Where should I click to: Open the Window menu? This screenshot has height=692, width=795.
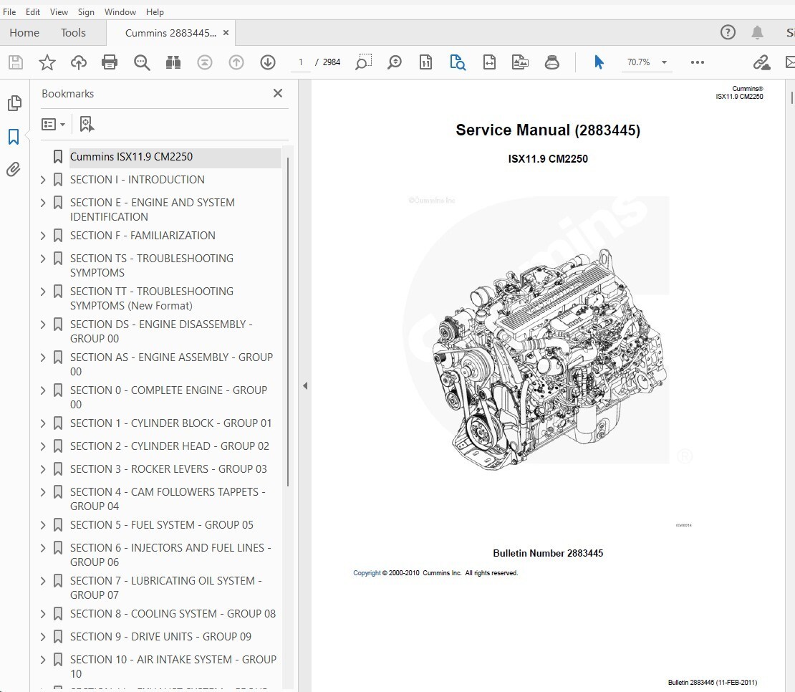coord(120,11)
